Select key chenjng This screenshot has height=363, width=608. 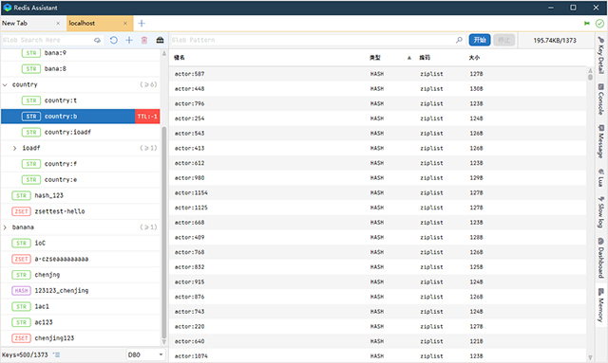80,275
